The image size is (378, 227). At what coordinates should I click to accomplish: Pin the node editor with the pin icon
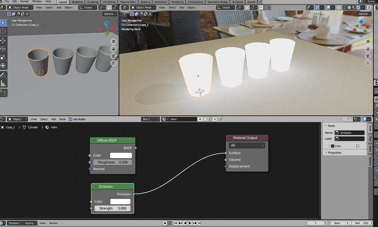(x=221, y=119)
